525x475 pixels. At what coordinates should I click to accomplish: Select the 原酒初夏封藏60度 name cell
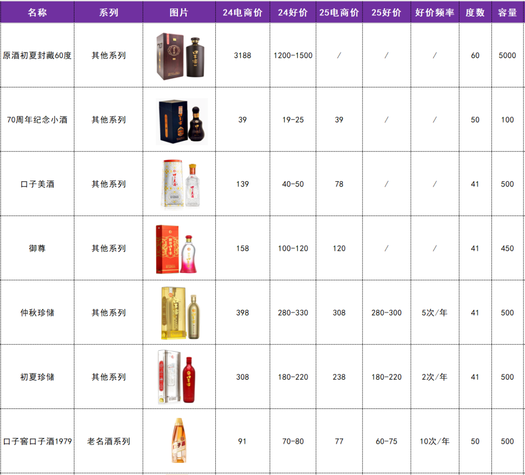click(37, 55)
